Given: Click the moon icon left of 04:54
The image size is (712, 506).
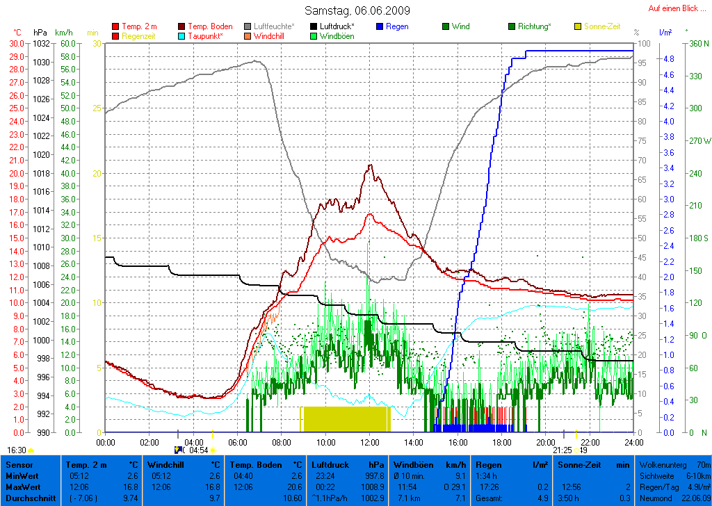Looking at the screenshot, I should click(x=178, y=450).
